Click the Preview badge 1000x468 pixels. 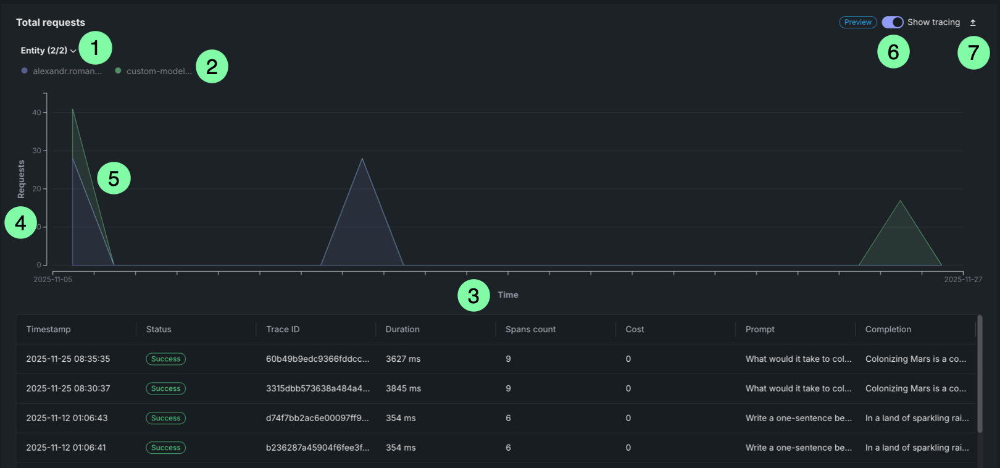857,22
